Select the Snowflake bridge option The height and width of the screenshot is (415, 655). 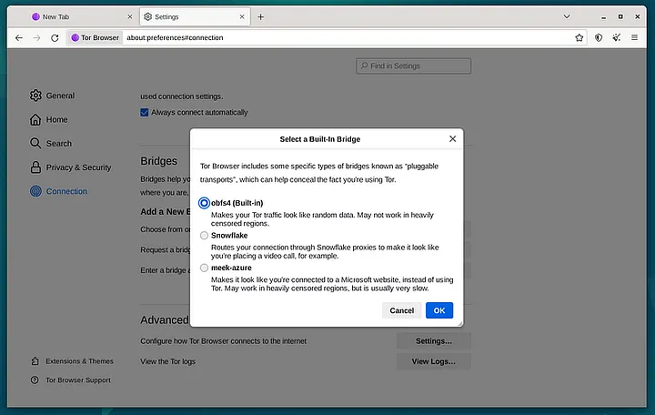tap(204, 236)
